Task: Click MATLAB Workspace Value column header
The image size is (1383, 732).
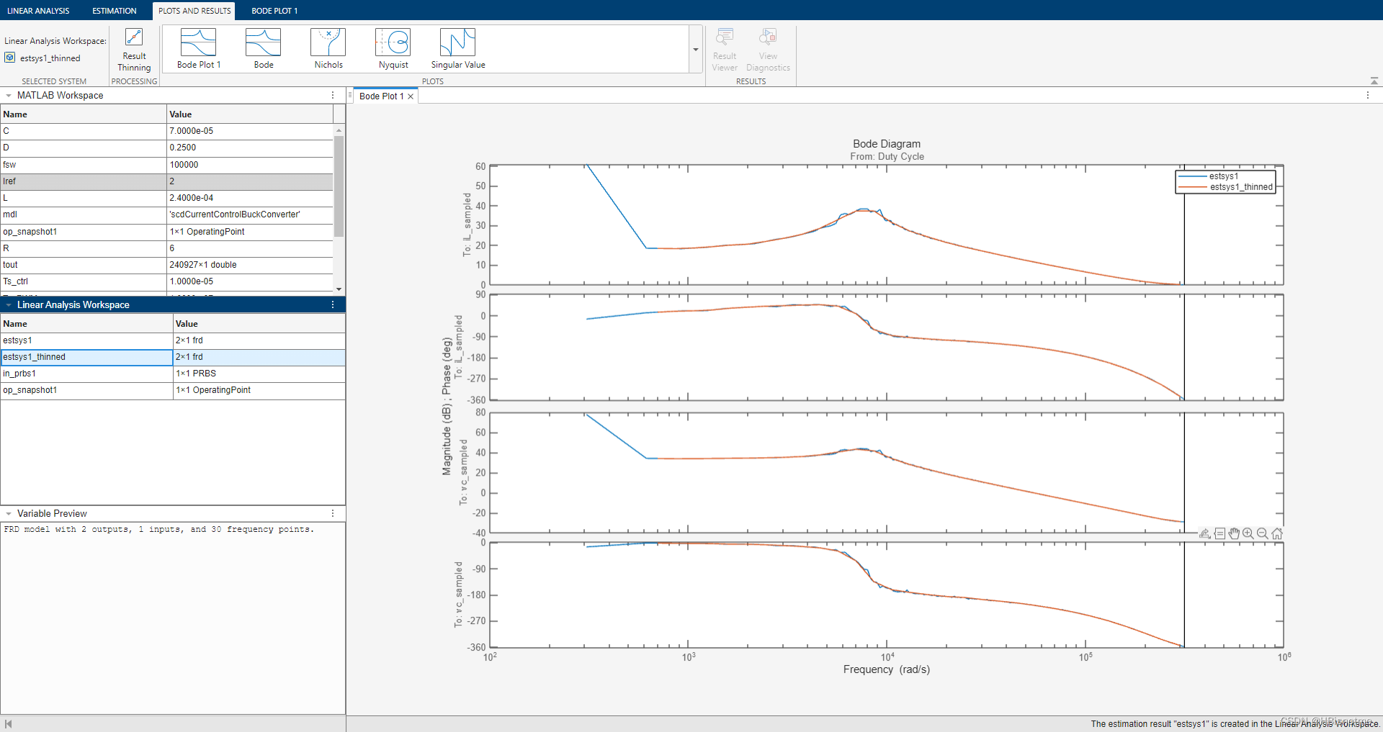Action: [250, 114]
